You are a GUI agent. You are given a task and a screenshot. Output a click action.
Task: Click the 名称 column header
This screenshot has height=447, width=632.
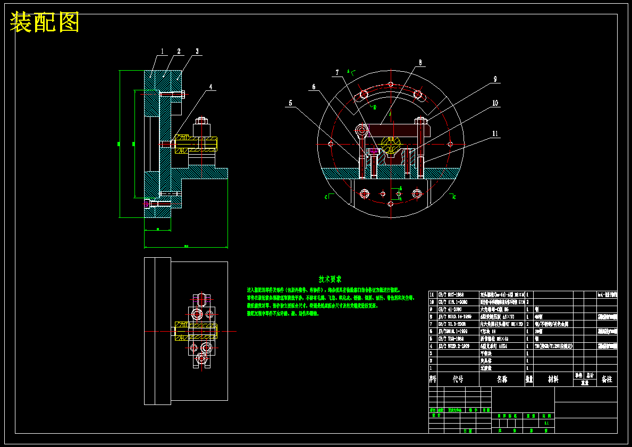point(502,379)
